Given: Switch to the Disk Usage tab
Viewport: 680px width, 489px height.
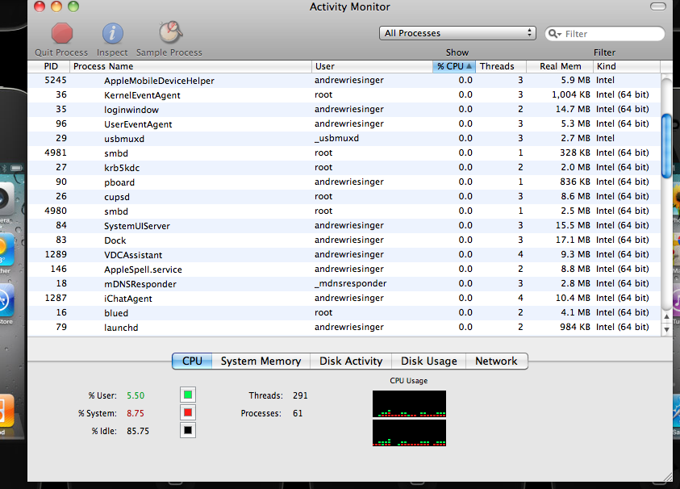Looking at the screenshot, I should [429, 361].
